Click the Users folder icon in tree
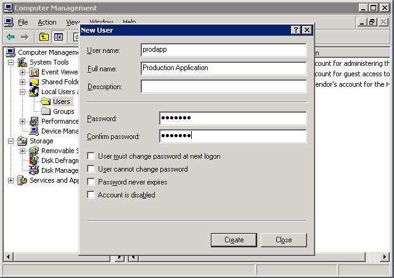394x278 pixels. tap(46, 101)
